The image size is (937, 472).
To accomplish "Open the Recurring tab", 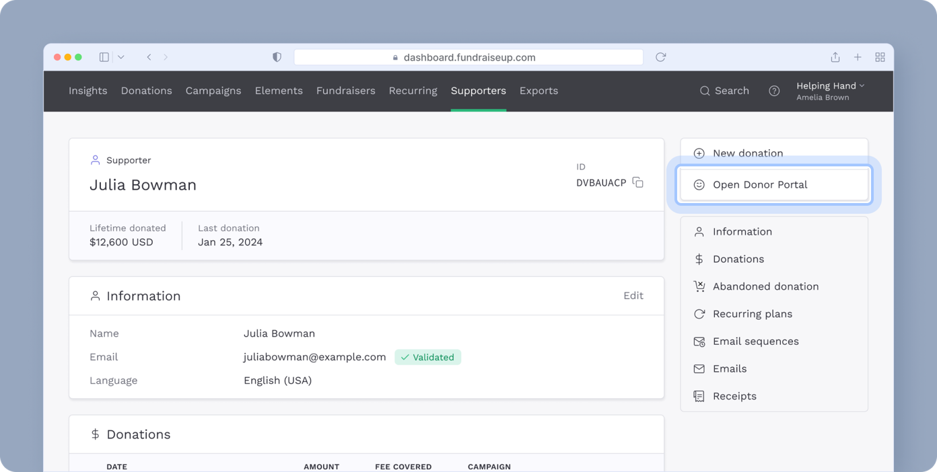I will 413,91.
